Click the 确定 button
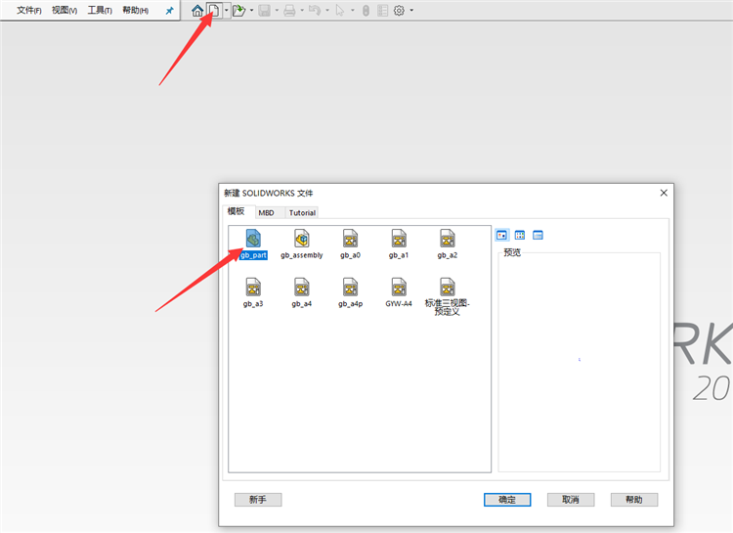 point(507,500)
